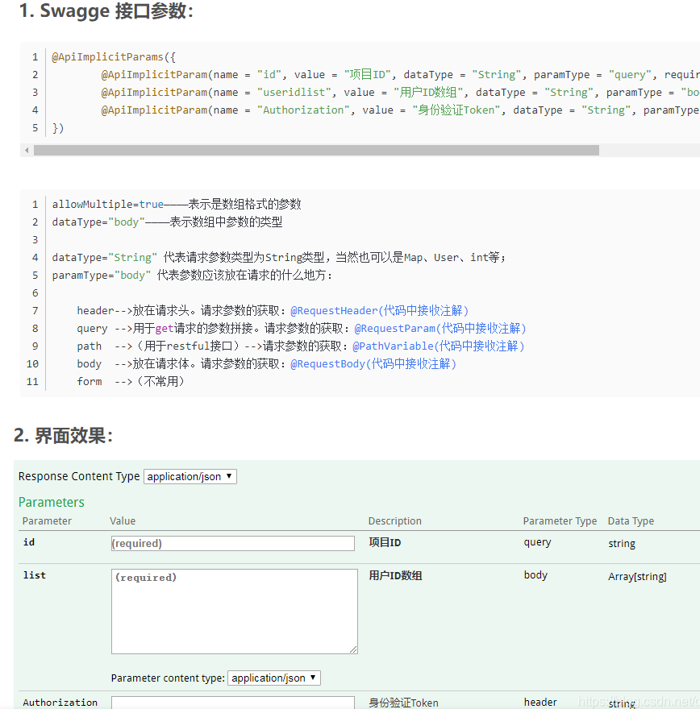The image size is (700, 709).
Task: Click the "header" parameter type cell
Action: [540, 703]
